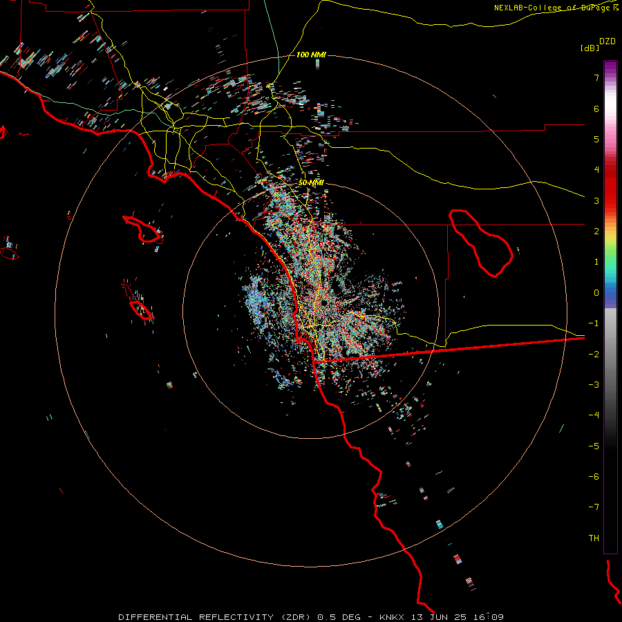
Task: Click the 1 value on the color scale
Action: (596, 262)
